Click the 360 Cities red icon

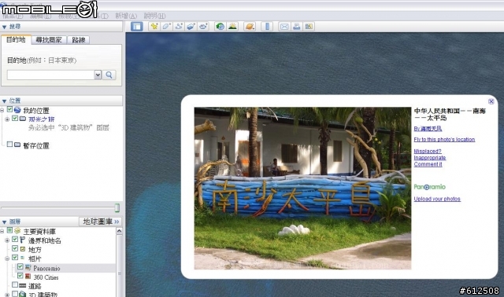coord(28,276)
